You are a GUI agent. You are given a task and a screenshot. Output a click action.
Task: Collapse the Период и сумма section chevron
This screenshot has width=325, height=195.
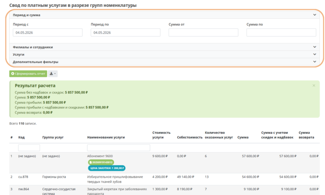315,15
